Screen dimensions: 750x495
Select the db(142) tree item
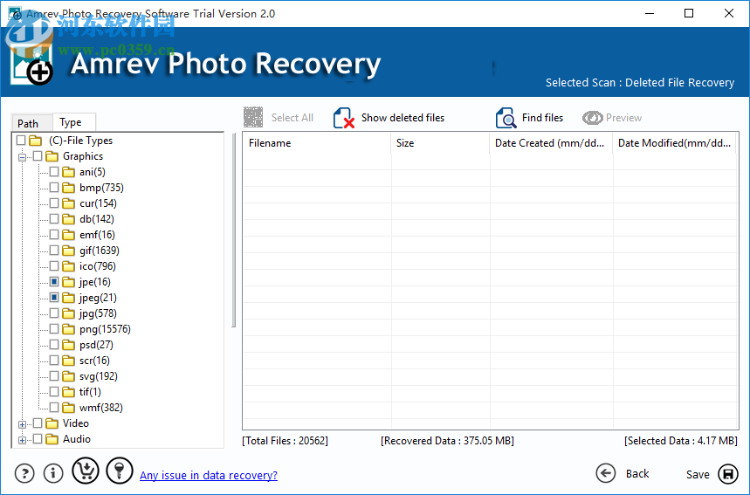point(97,219)
